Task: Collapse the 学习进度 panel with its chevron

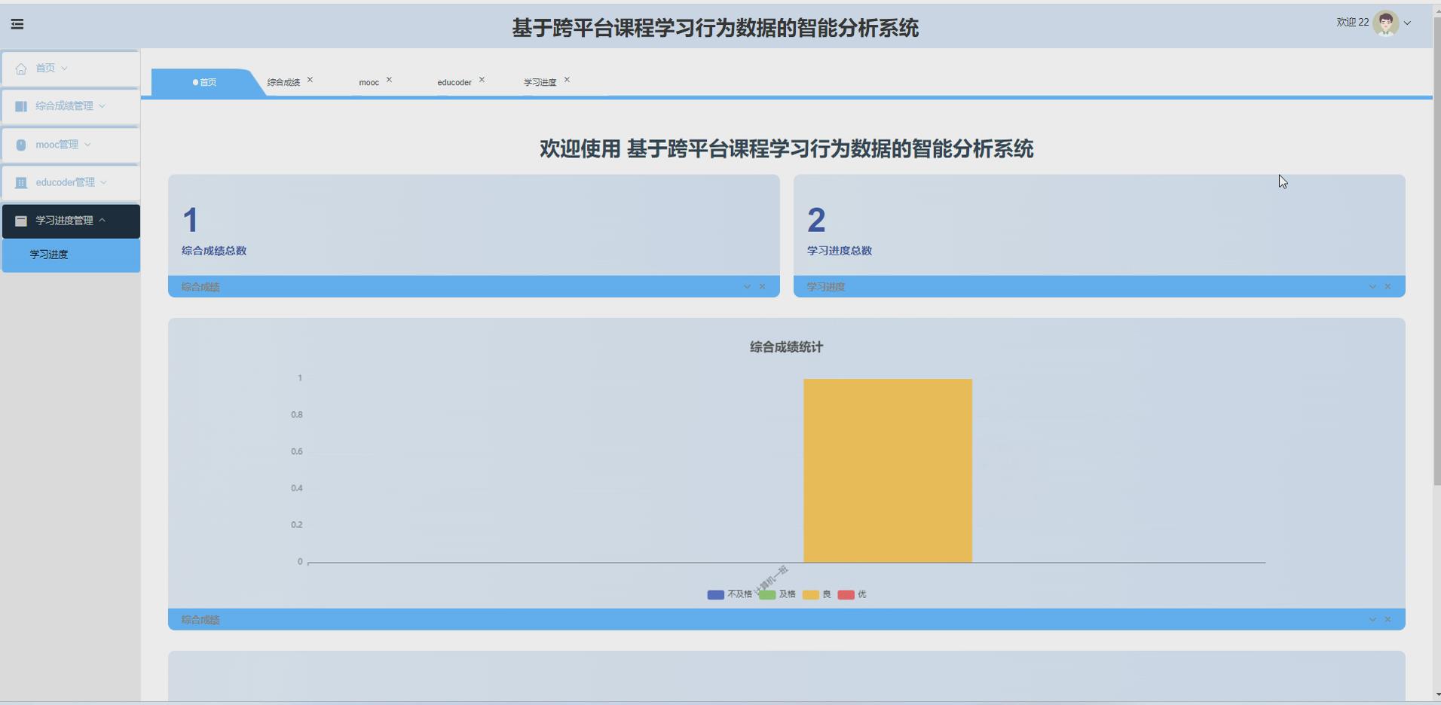Action: point(1372,286)
